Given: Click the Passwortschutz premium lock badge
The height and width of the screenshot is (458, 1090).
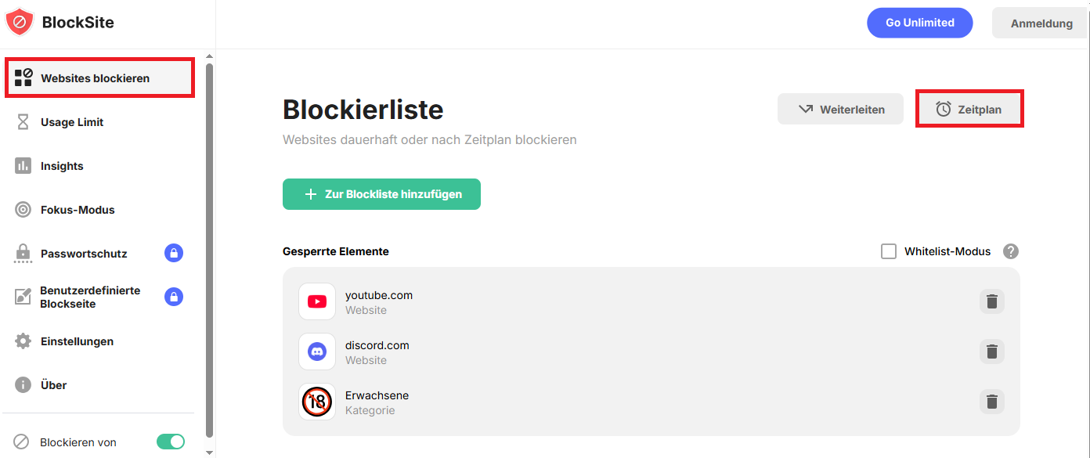Looking at the screenshot, I should pyautogui.click(x=174, y=253).
